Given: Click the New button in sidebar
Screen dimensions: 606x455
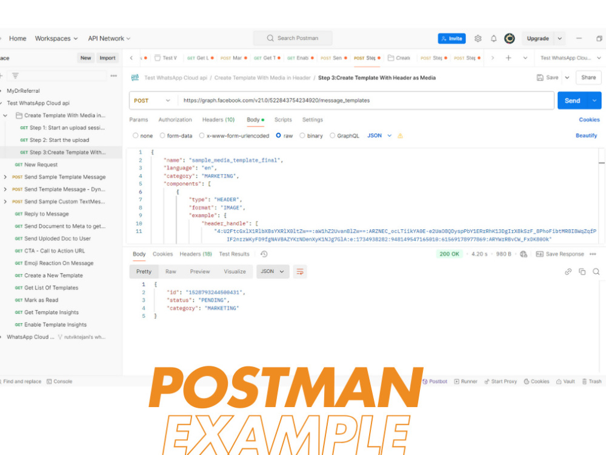Looking at the screenshot, I should (x=86, y=58).
